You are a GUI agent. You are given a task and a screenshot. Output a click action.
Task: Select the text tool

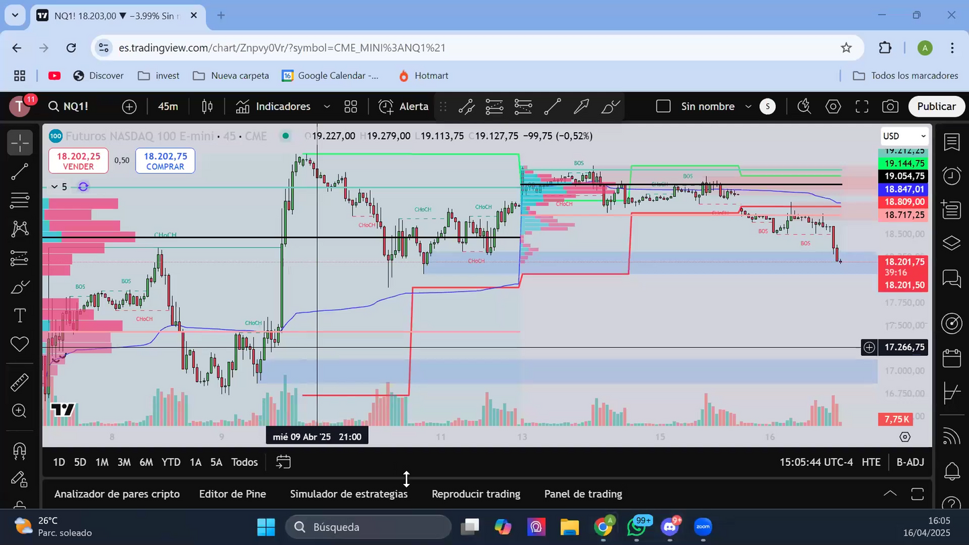click(x=20, y=316)
